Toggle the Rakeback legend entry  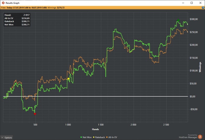(x=99, y=137)
